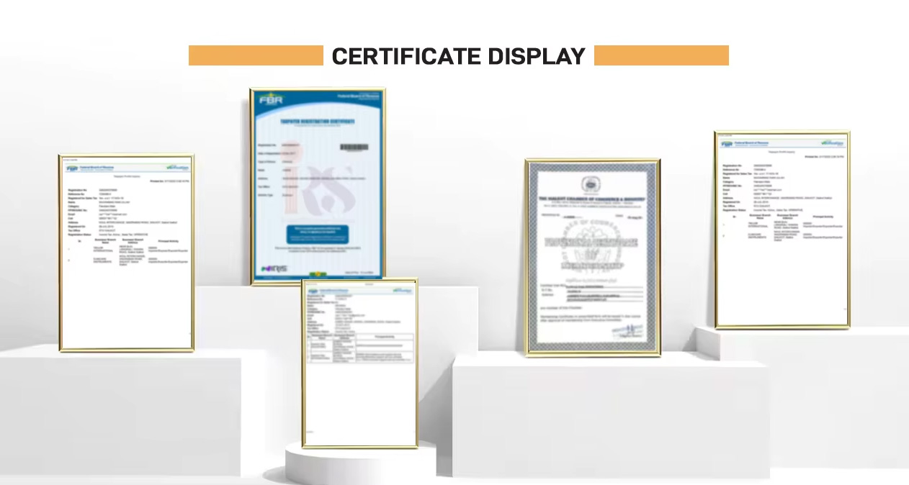Click the FBR logo on far-right certificate
This screenshot has width=909, height=485.
click(727, 144)
